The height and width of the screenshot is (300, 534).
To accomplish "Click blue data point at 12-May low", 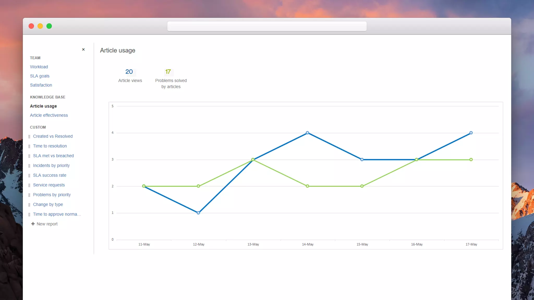I will point(198,213).
